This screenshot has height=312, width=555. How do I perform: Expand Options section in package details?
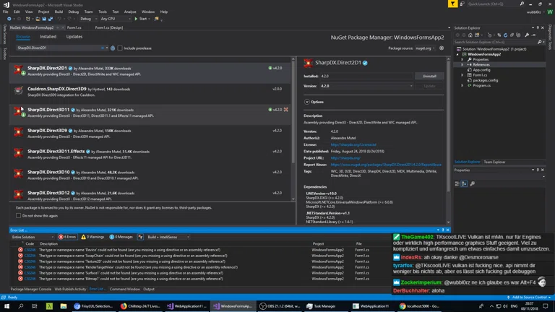(307, 102)
